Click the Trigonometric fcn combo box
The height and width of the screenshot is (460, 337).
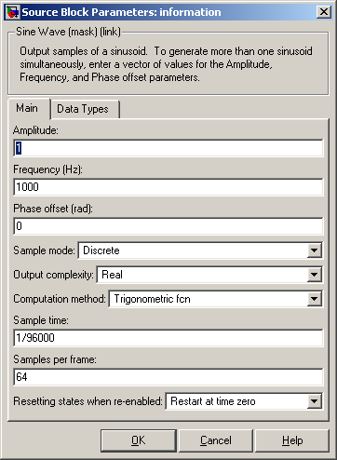(x=216, y=299)
